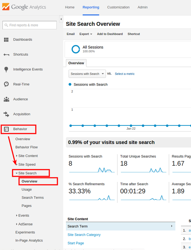Open the Site Search Category link
Image resolution: width=191 pixels, height=250 pixels.
click(x=84, y=235)
